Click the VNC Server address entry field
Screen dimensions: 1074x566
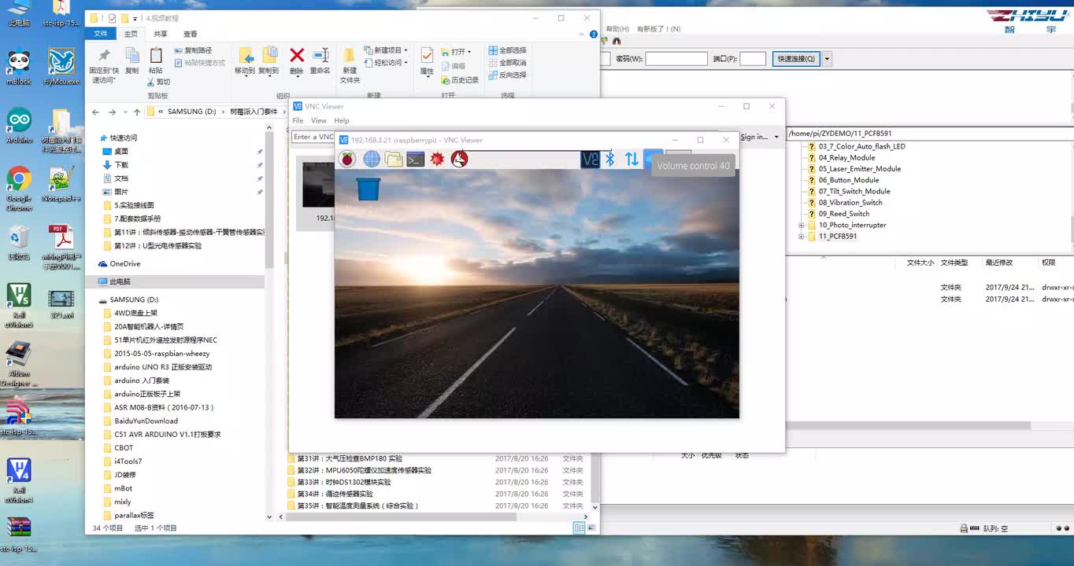(x=313, y=137)
